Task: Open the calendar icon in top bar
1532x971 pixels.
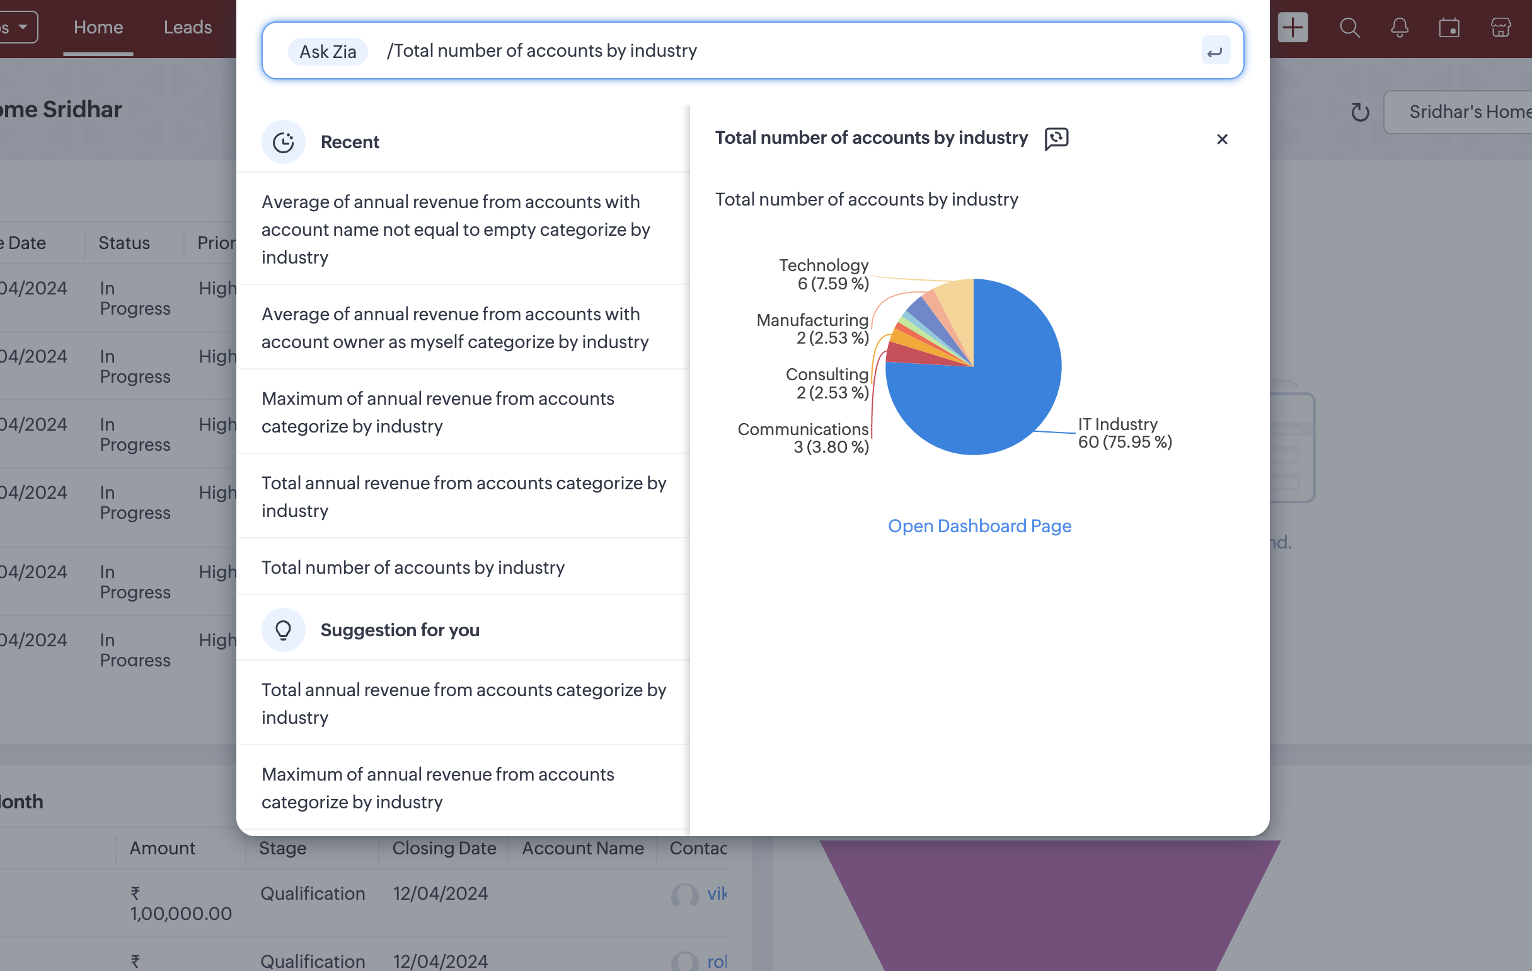Action: [x=1449, y=27]
